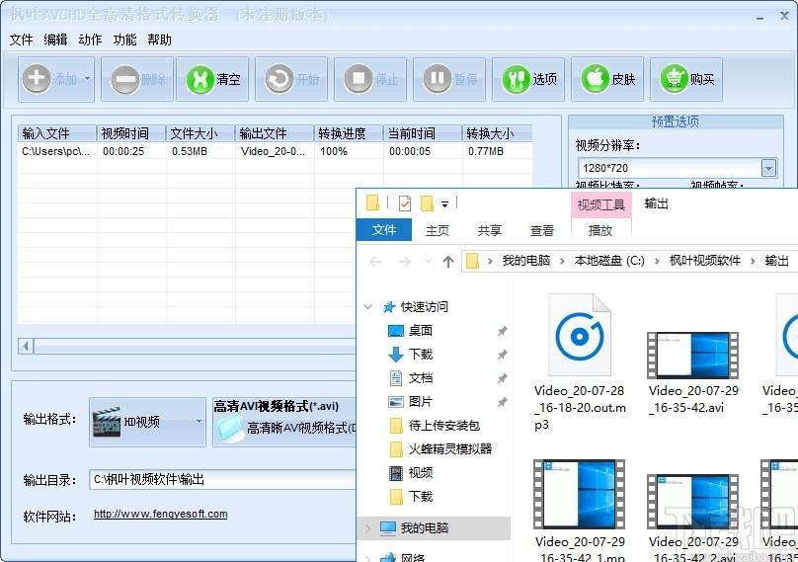Expand the 我的电脑 tree node

click(x=368, y=528)
